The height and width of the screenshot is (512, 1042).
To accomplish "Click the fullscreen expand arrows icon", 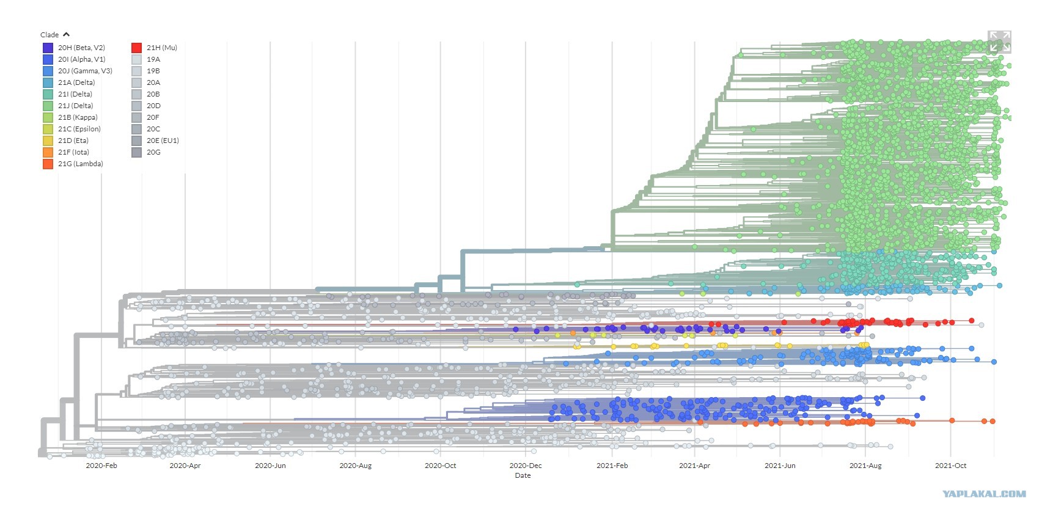I will click(x=1000, y=42).
